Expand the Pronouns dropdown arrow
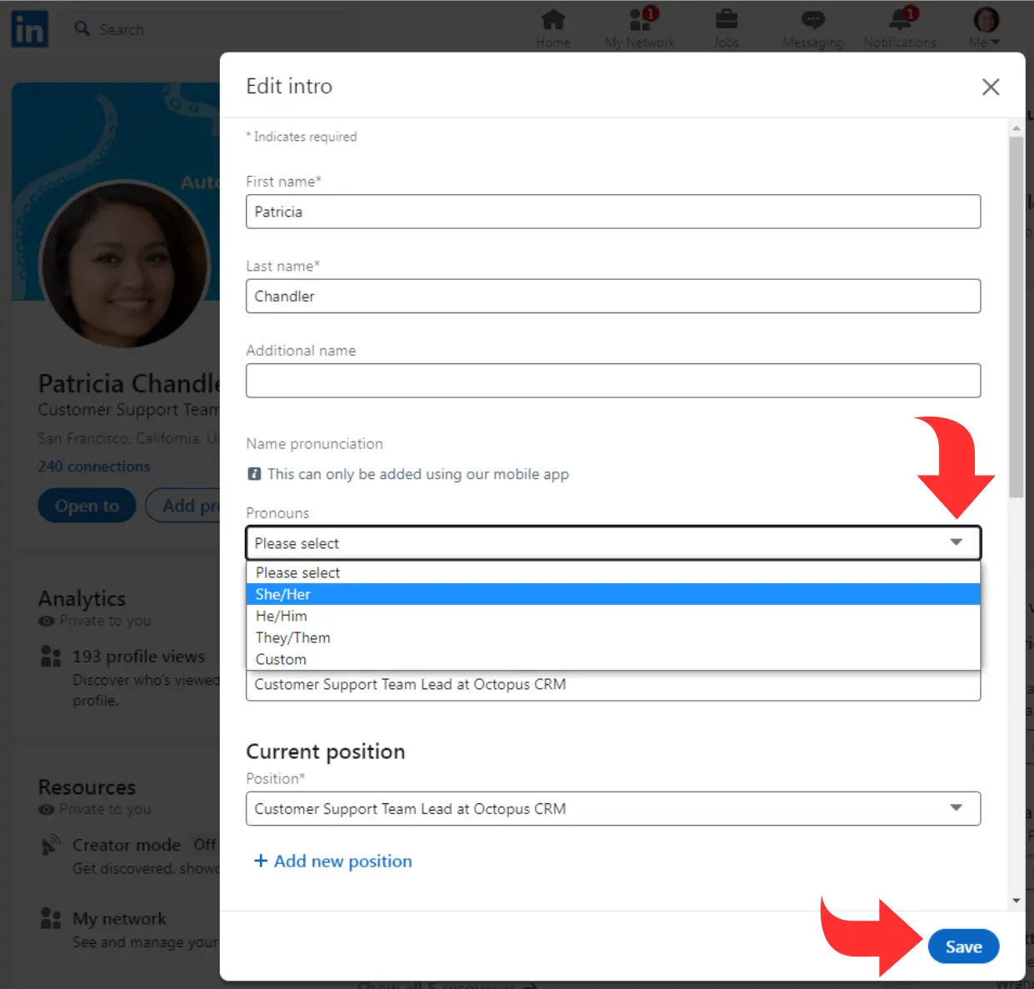1034x989 pixels. coord(956,542)
